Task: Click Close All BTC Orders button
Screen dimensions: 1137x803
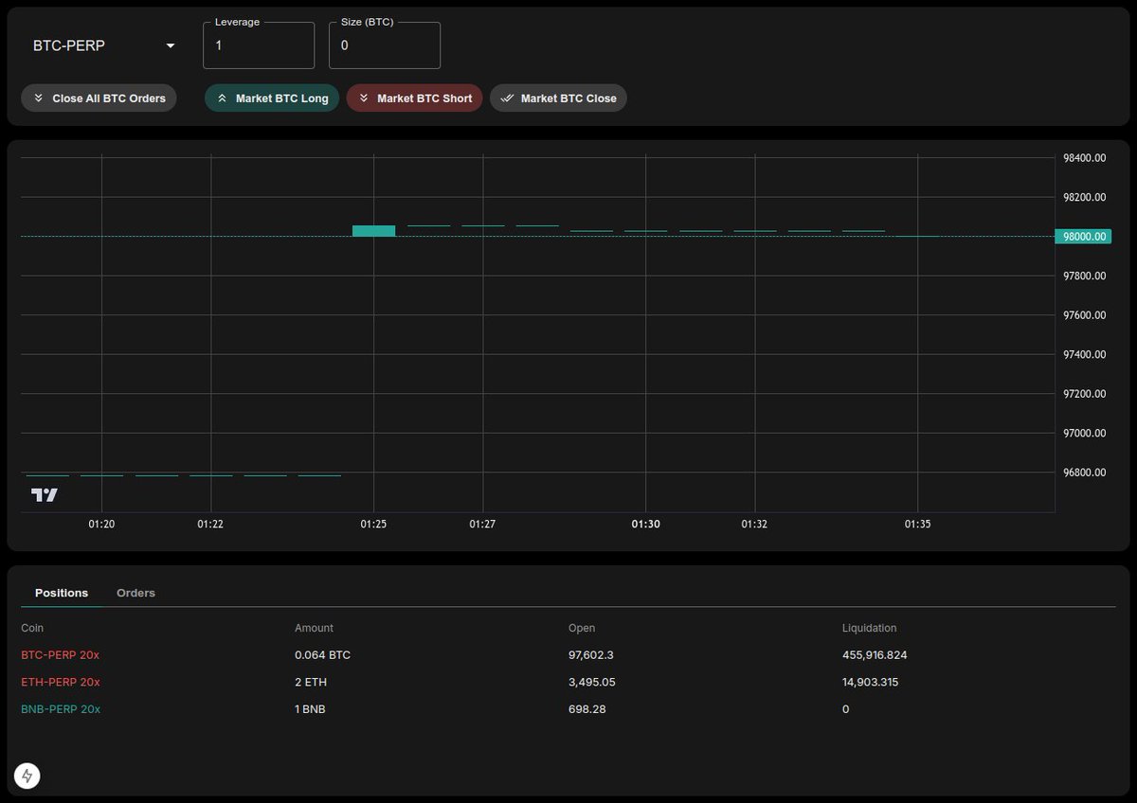Action: pyautogui.click(x=99, y=98)
